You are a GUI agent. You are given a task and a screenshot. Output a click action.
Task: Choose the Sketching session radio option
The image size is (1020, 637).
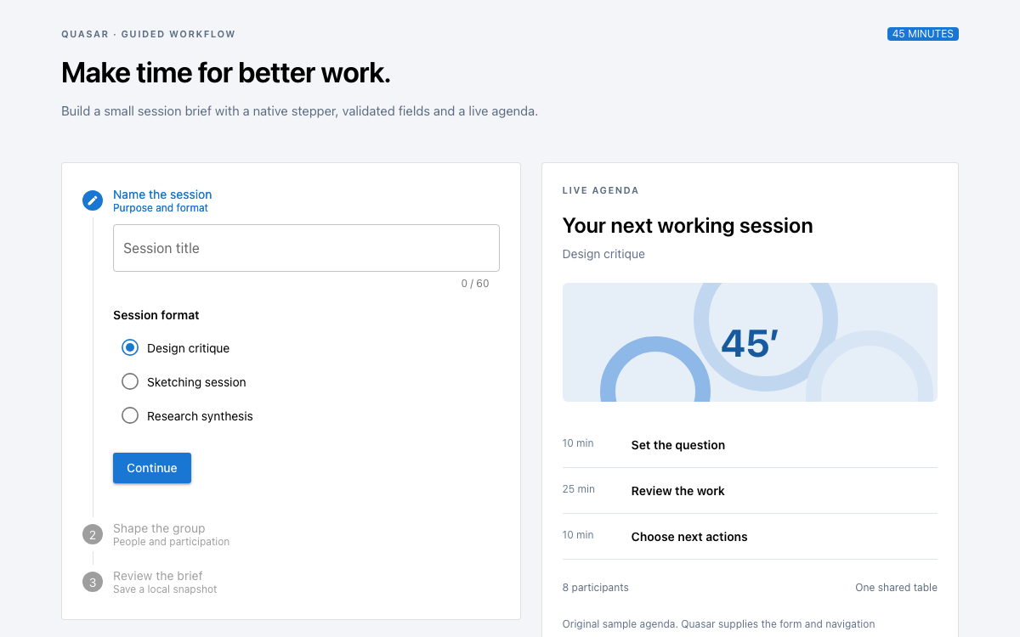tap(130, 381)
